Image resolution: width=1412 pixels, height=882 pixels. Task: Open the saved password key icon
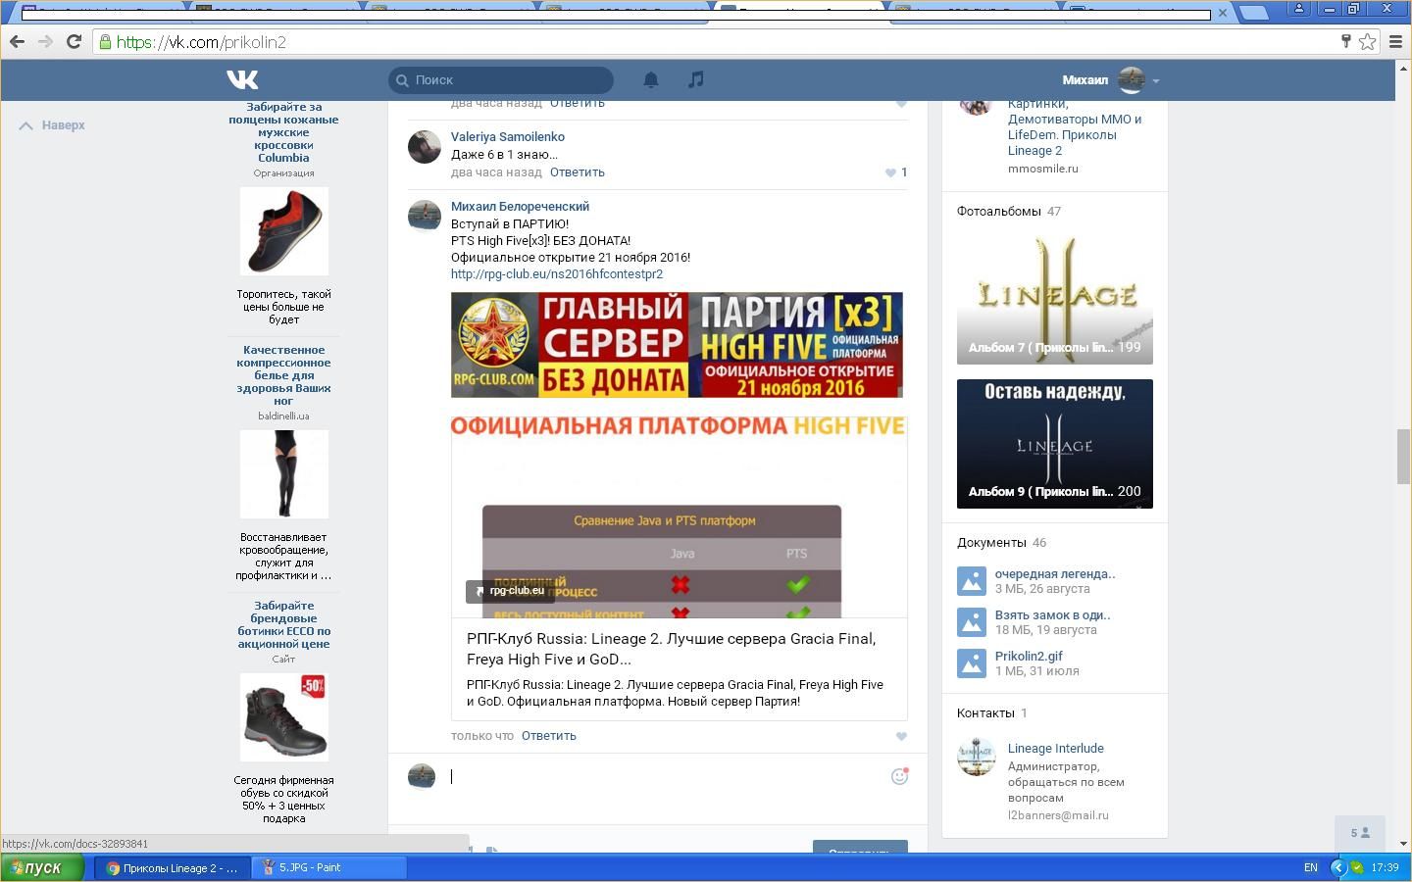tap(1345, 41)
